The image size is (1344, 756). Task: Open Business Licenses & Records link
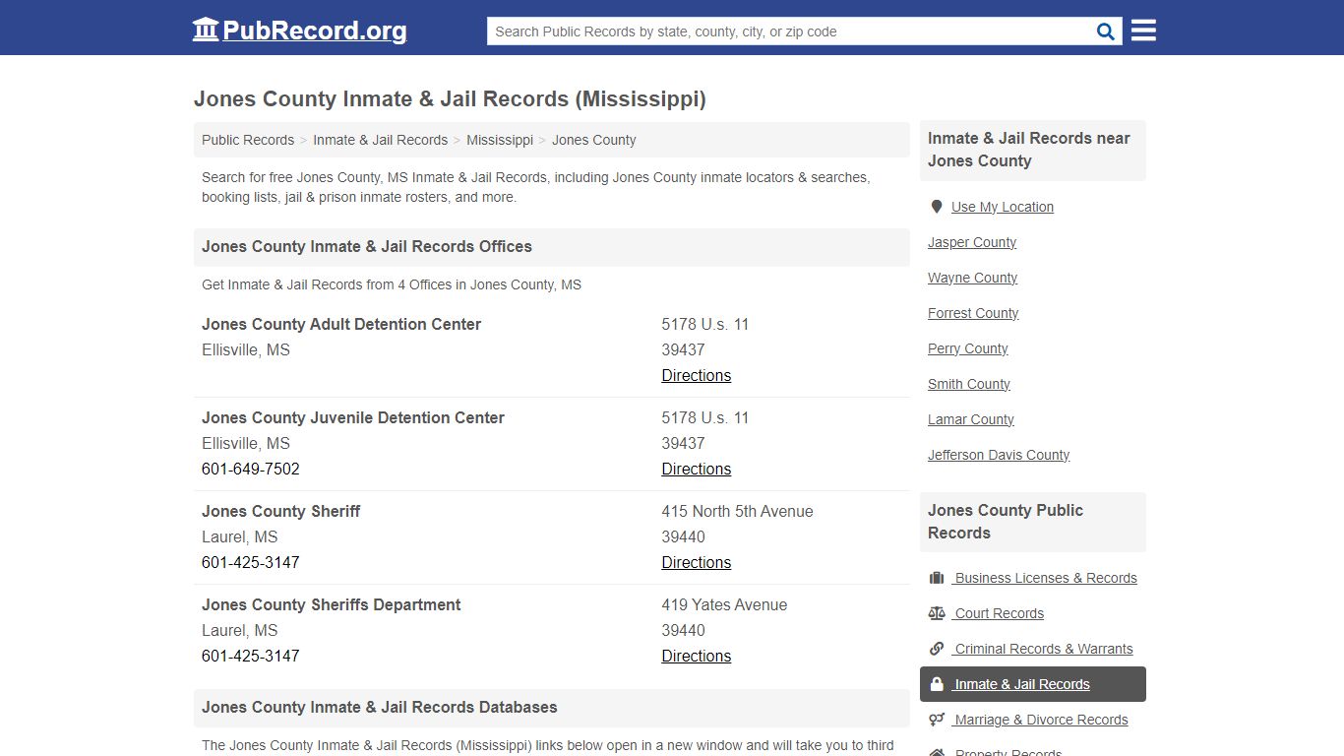tap(1045, 578)
